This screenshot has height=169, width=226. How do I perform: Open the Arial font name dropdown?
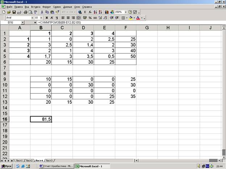pyautogui.click(x=32, y=18)
